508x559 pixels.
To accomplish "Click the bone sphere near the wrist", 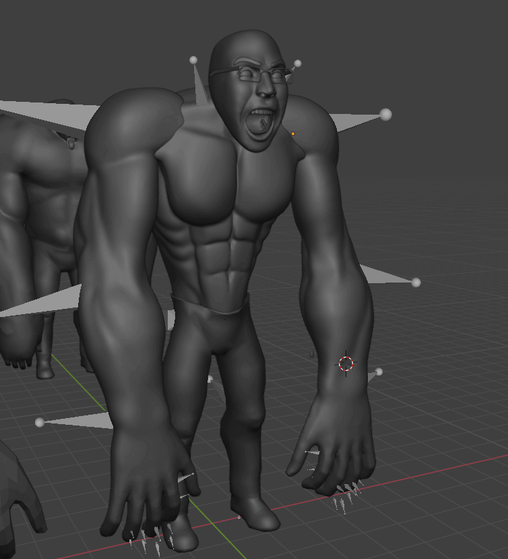I will [379, 372].
